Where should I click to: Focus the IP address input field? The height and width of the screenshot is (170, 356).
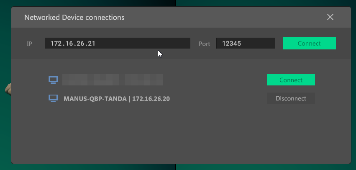117,43
